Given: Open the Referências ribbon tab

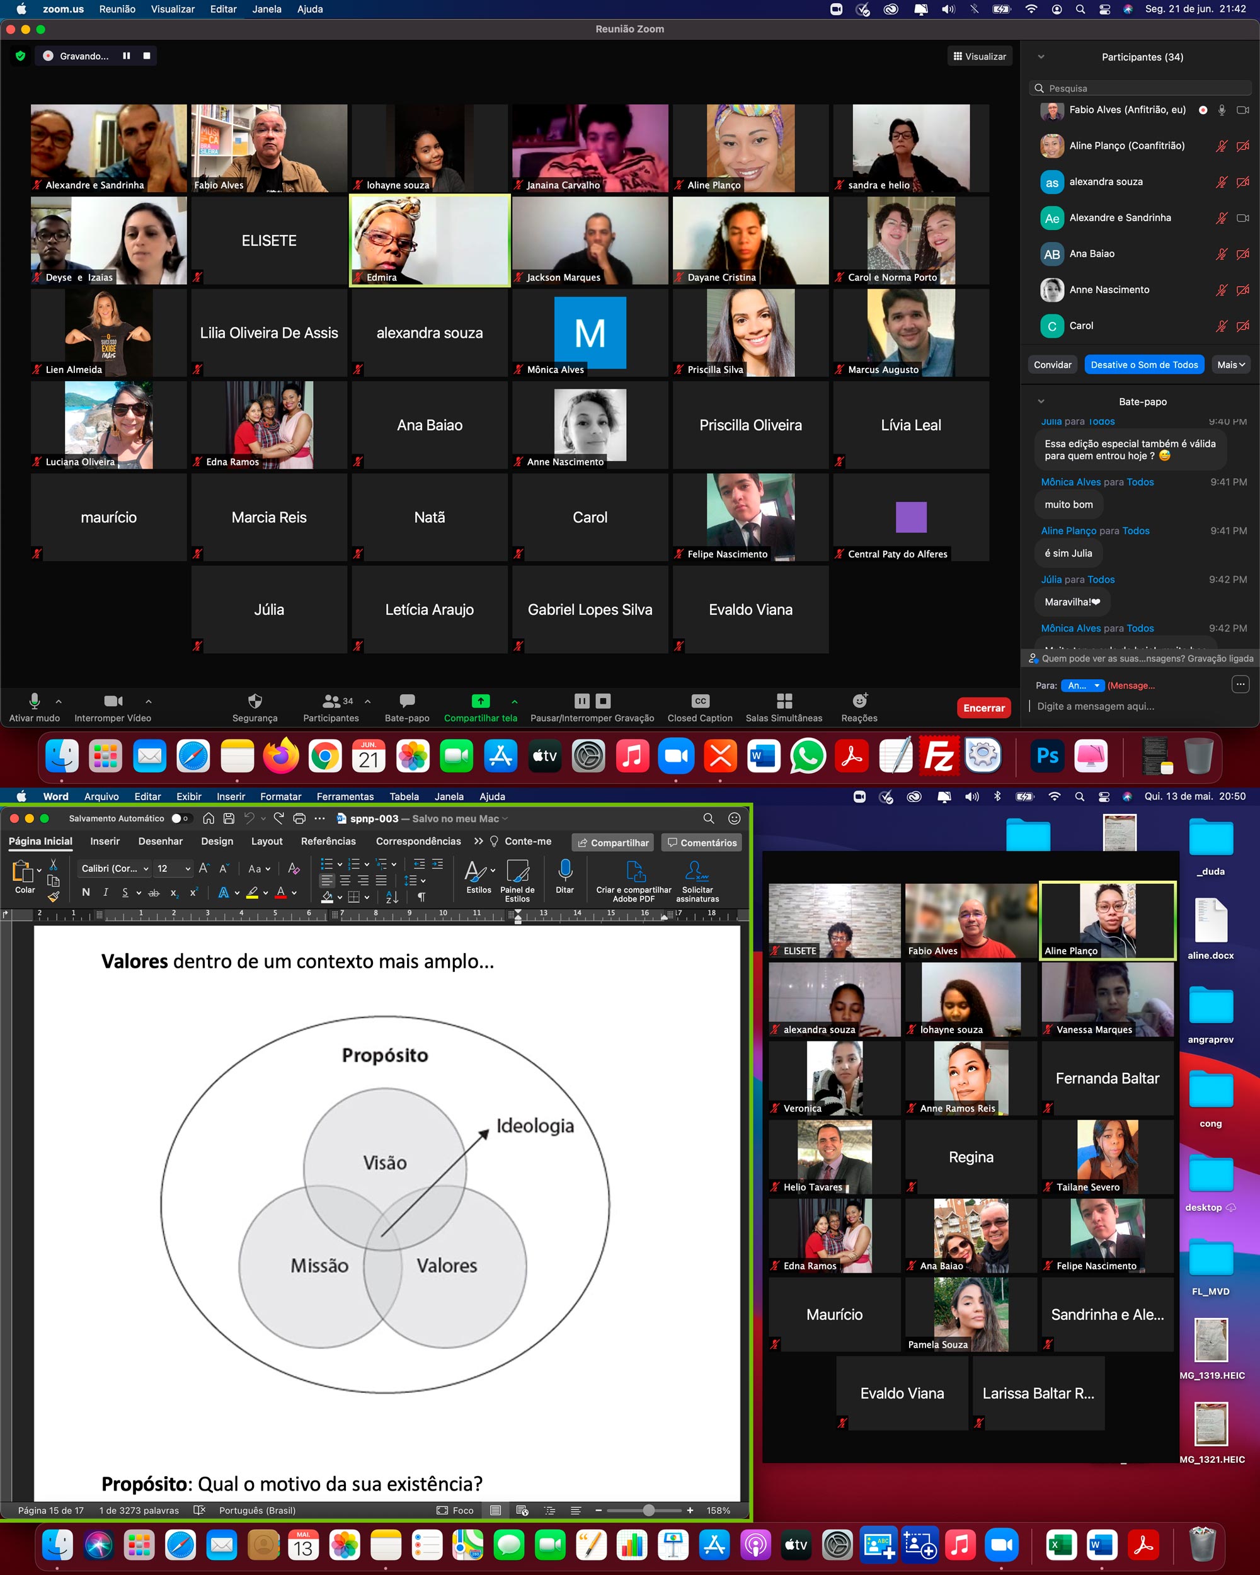Looking at the screenshot, I should click(x=328, y=842).
